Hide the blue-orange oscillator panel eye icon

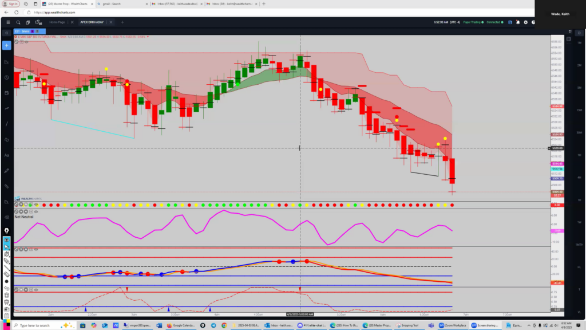click(x=36, y=249)
